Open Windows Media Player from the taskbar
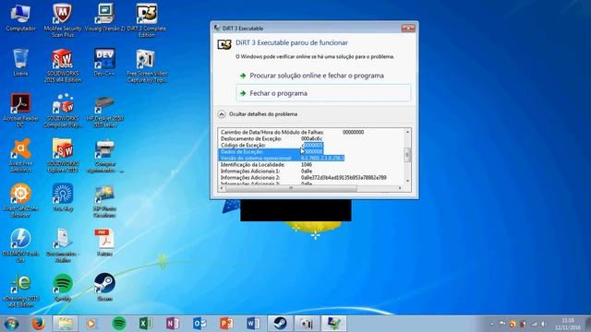 (x=91, y=324)
